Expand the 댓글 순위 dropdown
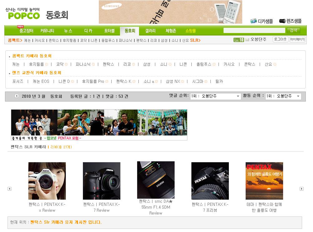Image resolution: width=313 pixels, height=232 pixels. point(215,96)
